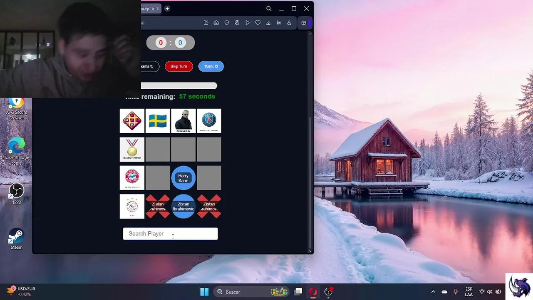Take a snapshot with the camera icon

(x=216, y=23)
